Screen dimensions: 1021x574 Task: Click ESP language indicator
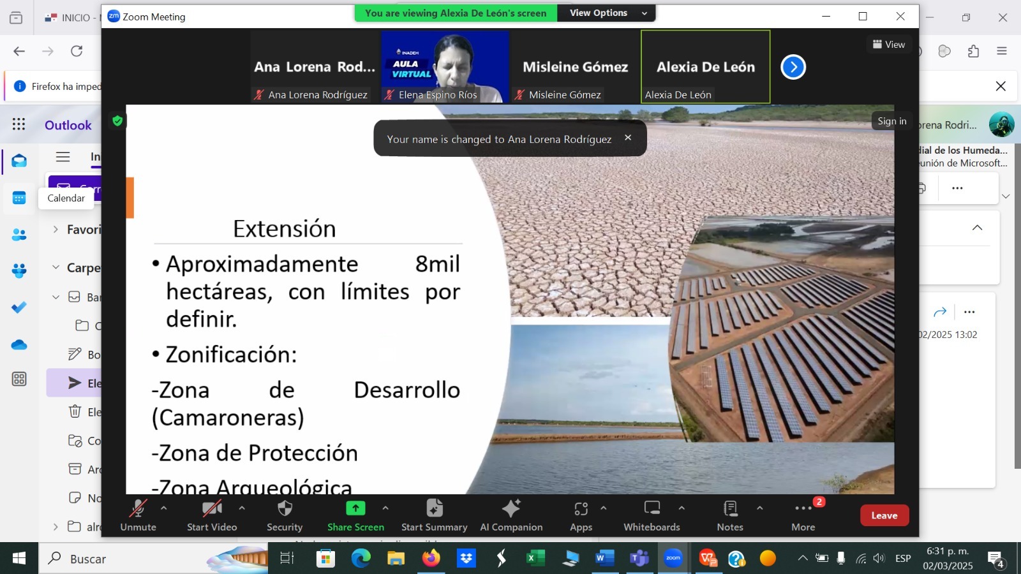903,559
